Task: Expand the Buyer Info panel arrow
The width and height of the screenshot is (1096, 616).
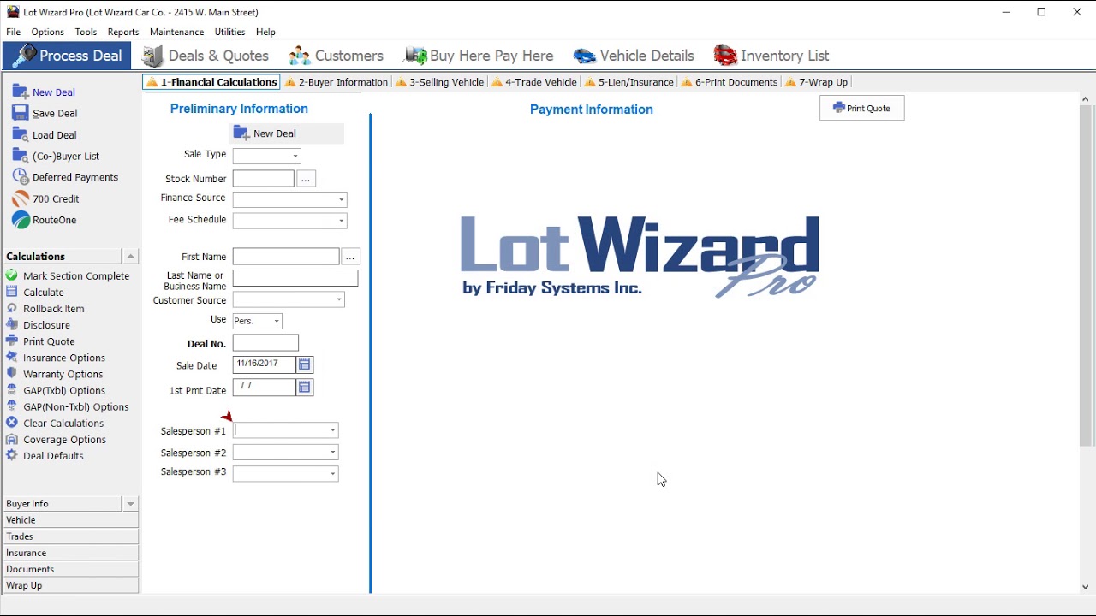Action: click(130, 504)
